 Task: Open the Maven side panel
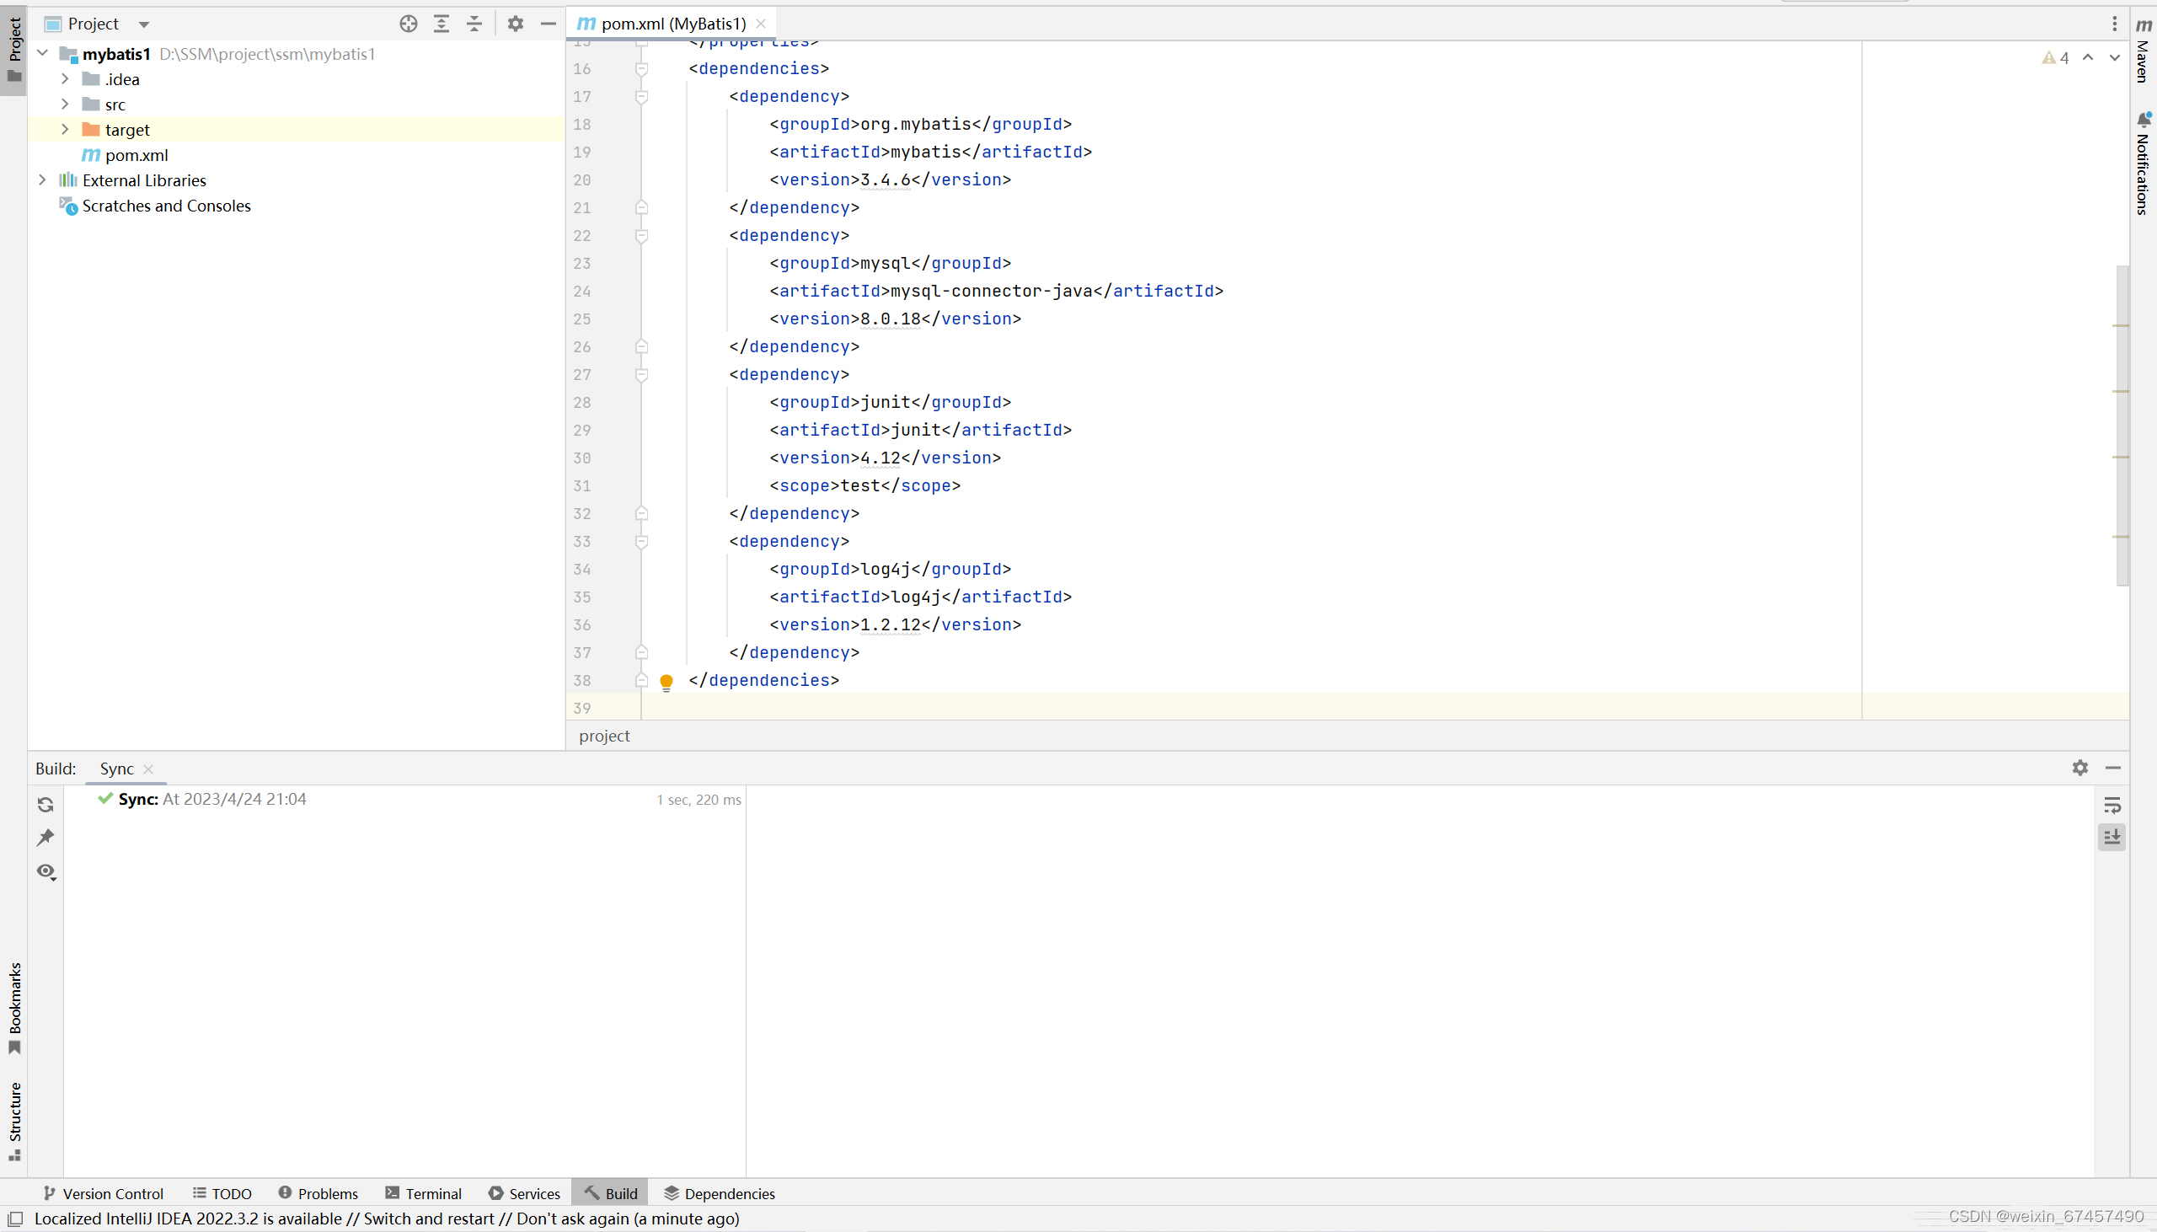pyautogui.click(x=2144, y=51)
